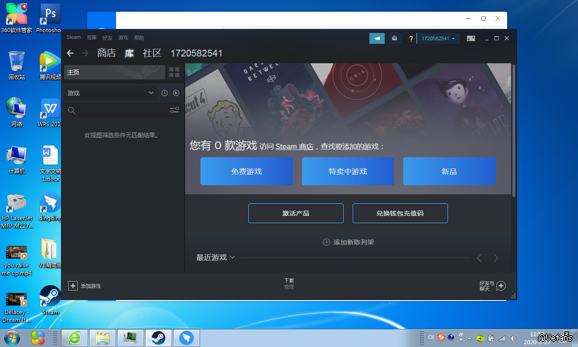The height and width of the screenshot is (347, 578).
Task: Click the library vertical scrollbar
Action: pos(514,131)
